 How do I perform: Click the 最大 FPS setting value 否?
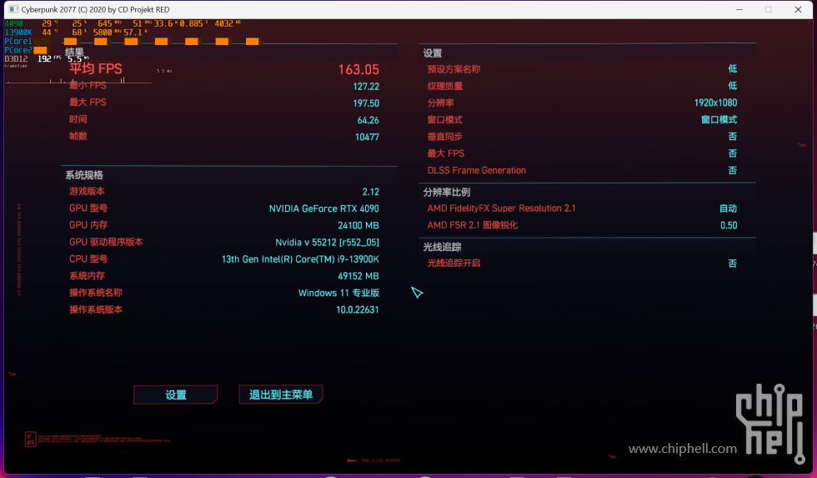732,153
